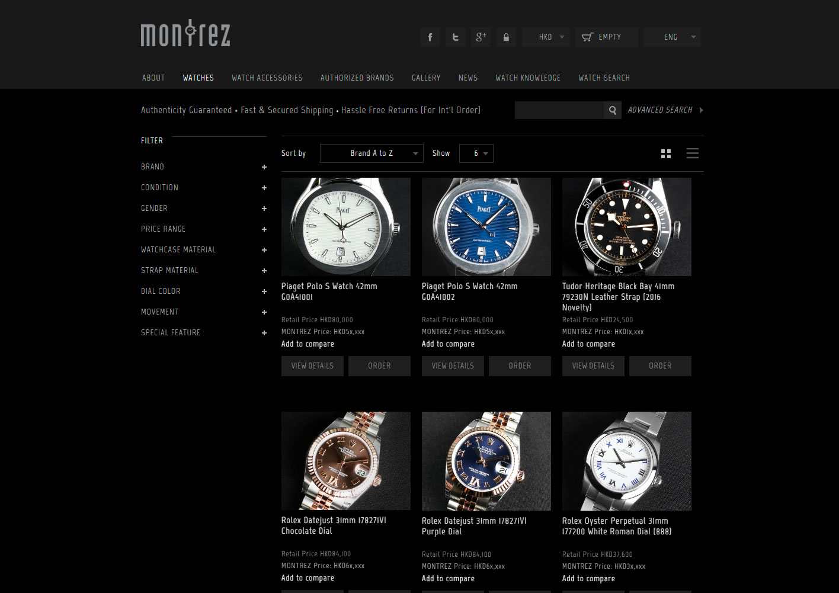Viewport: 839px width, 593px height.
Task: Click the padlock login icon
Action: click(x=506, y=37)
